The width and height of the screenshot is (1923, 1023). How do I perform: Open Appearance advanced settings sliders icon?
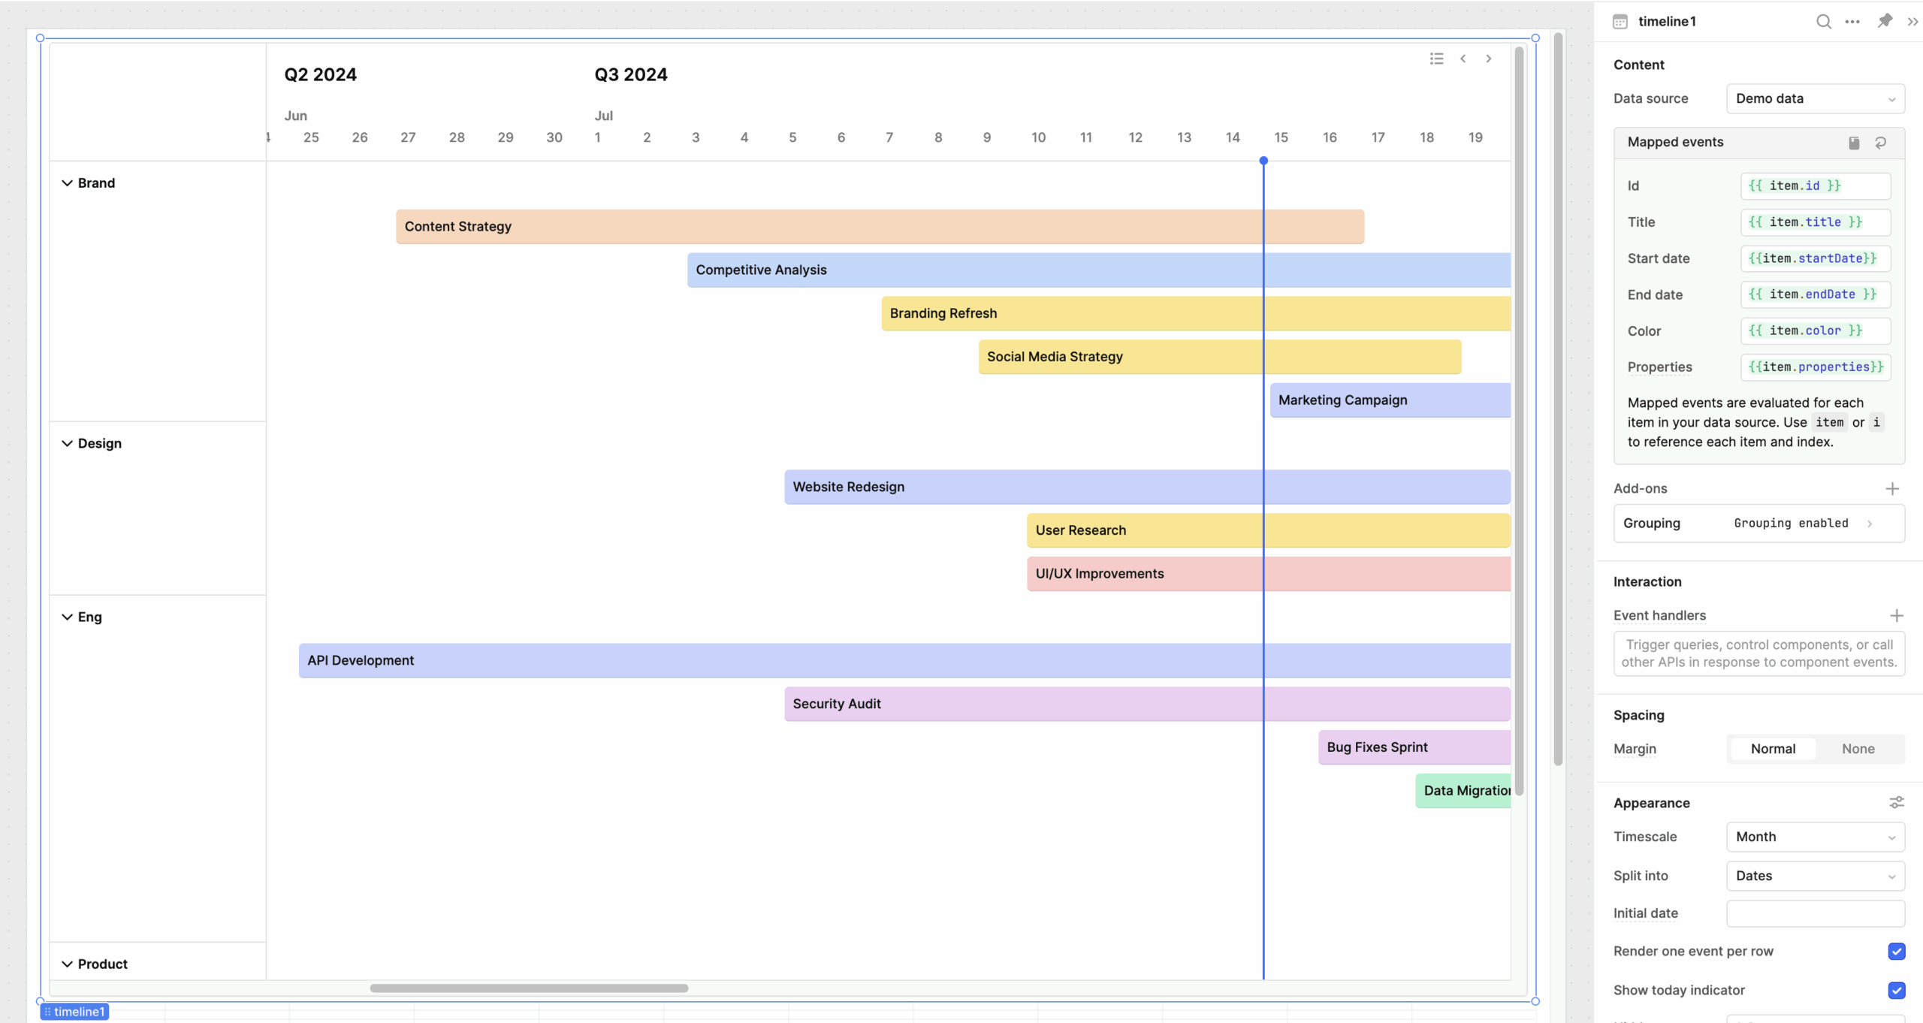(x=1896, y=803)
